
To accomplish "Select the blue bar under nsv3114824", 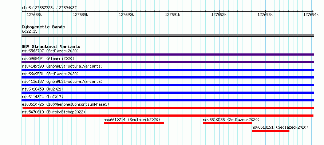I will click(x=167, y=100).
